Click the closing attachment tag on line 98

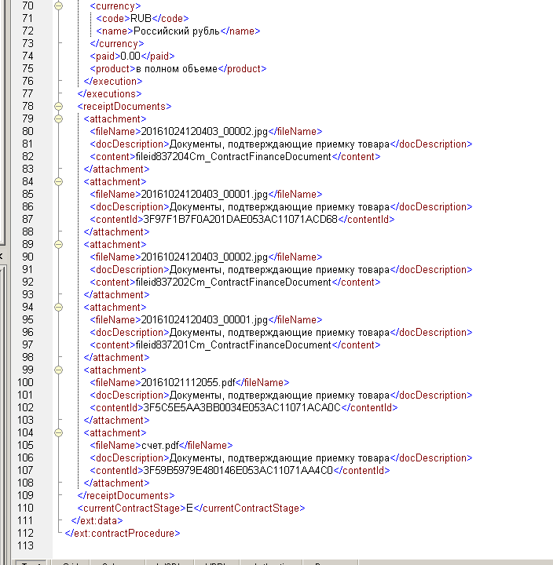[116, 358]
